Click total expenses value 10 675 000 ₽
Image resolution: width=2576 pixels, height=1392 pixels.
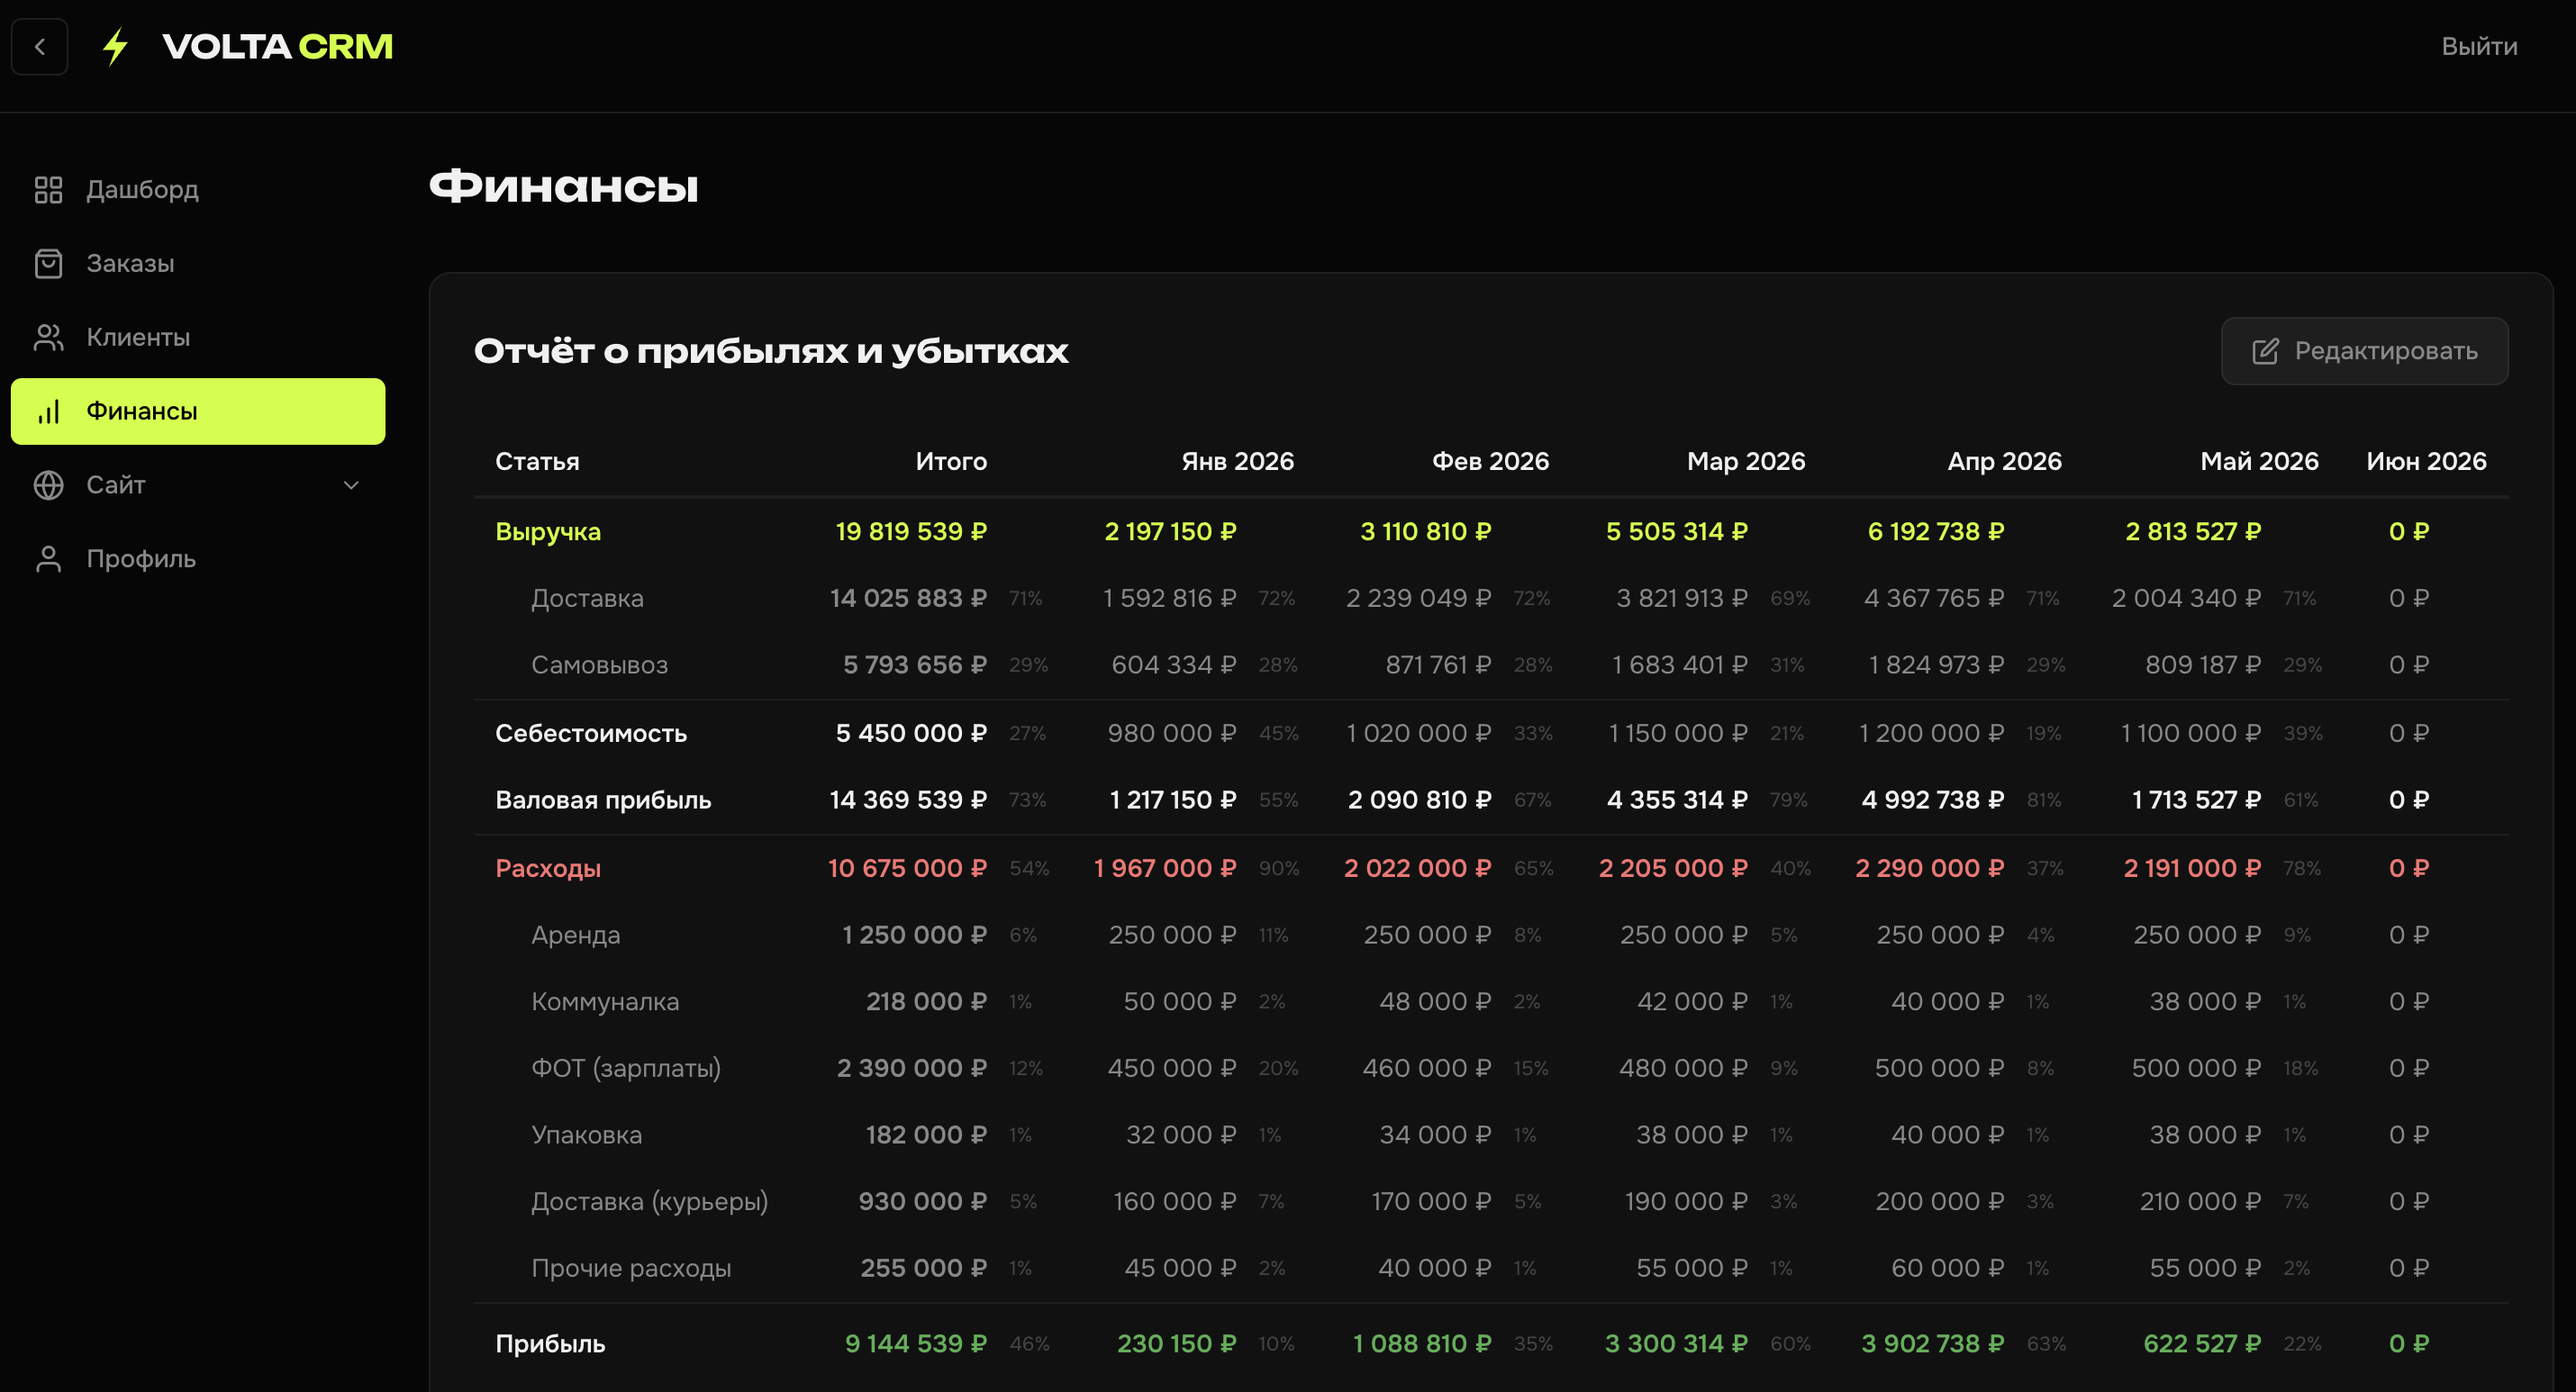907,868
